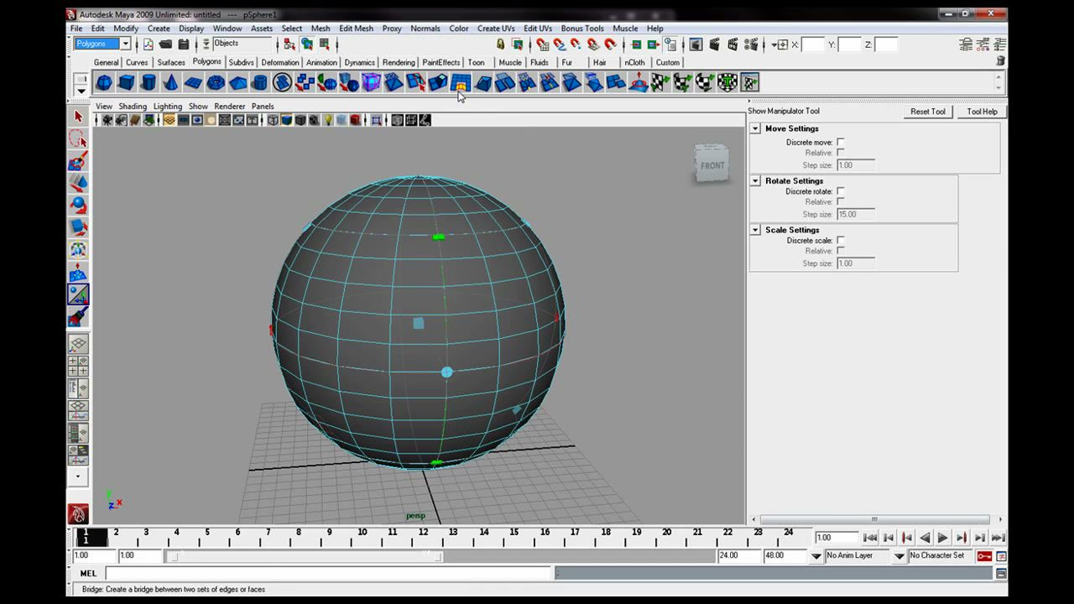Image resolution: width=1074 pixels, height=604 pixels.
Task: Collapse the Scale Settings section
Action: pos(755,230)
